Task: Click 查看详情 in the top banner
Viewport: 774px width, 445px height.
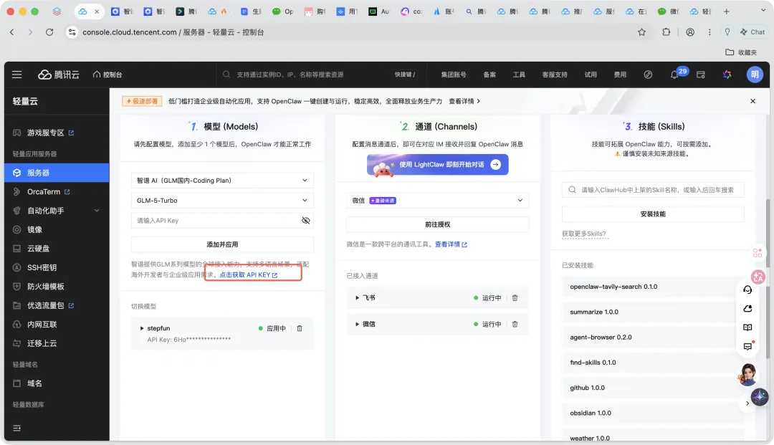Action: (x=464, y=101)
